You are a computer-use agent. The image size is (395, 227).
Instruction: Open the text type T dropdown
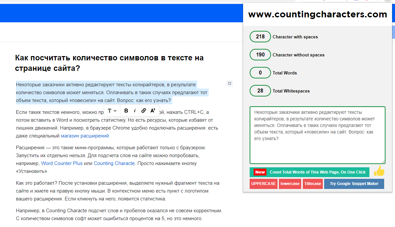(x=112, y=111)
